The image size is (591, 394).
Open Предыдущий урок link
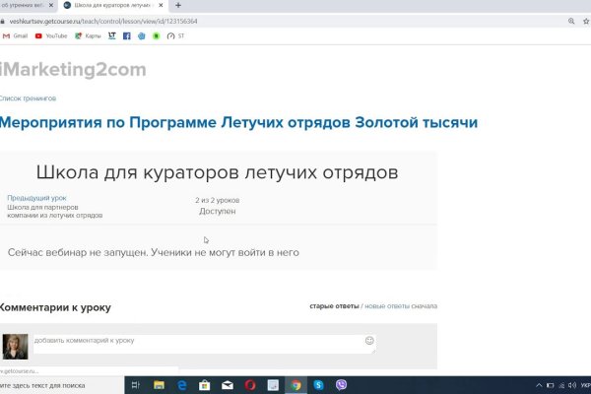coord(36,197)
